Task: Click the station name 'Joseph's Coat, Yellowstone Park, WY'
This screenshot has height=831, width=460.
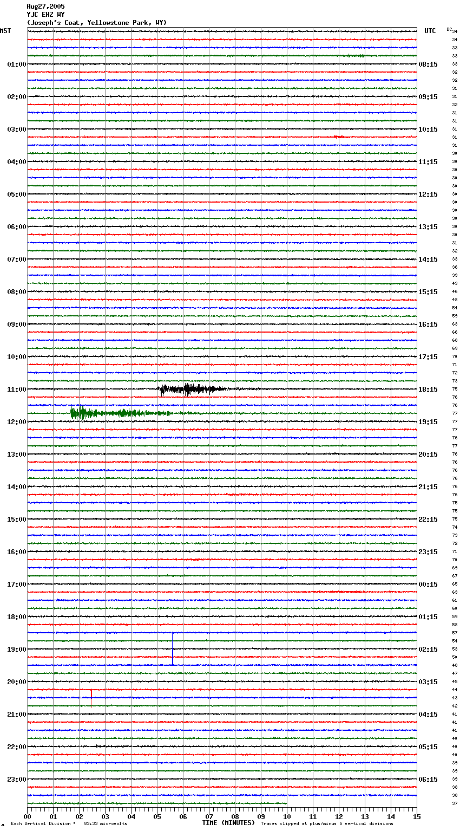Action: tap(97, 23)
